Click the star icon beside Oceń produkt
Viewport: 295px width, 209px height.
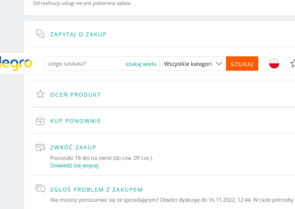40,95
